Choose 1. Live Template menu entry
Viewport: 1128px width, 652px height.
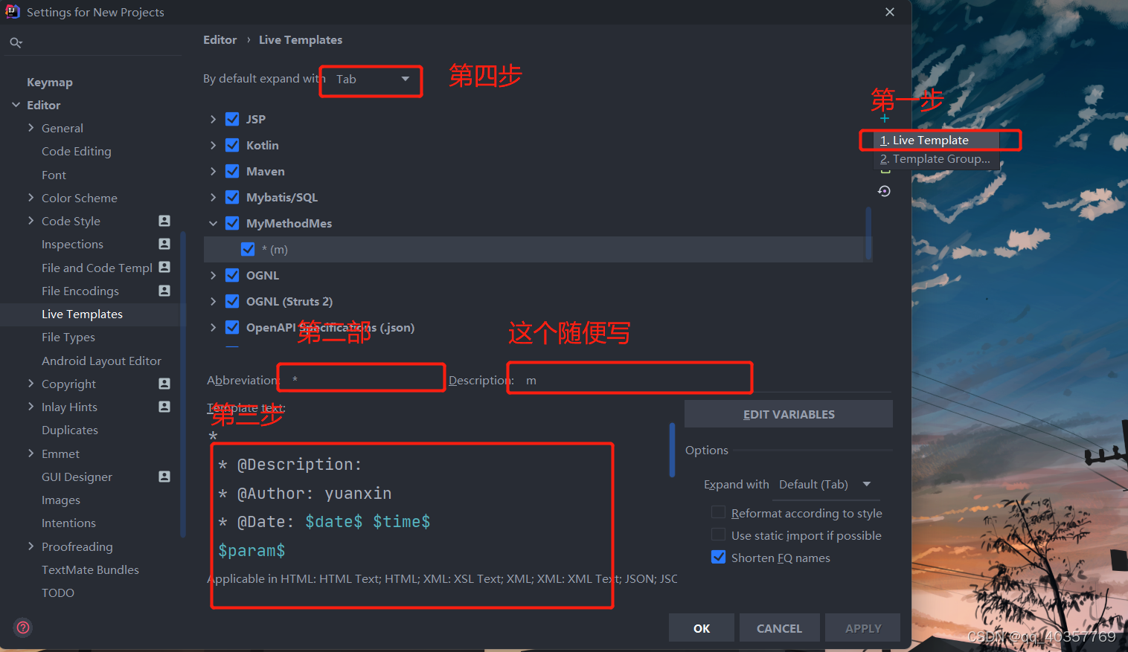tap(936, 140)
